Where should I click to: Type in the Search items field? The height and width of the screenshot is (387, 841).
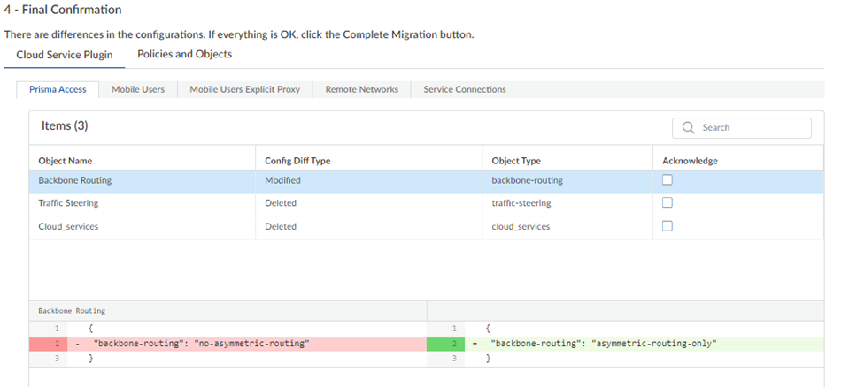click(752, 128)
